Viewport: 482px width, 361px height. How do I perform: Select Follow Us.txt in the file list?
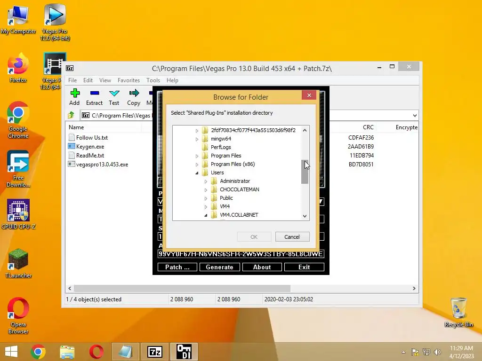click(x=92, y=138)
